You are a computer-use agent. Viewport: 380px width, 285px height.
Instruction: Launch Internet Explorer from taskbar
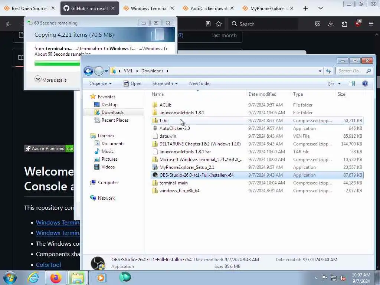tap(33, 278)
